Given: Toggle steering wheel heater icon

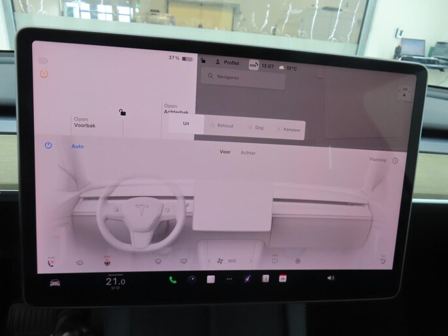Looking at the screenshot, I should (x=107, y=262).
